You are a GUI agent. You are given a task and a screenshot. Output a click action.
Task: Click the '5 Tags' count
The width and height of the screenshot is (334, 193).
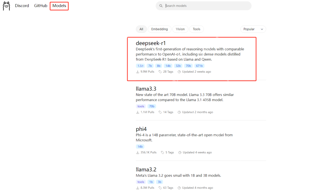170,152
